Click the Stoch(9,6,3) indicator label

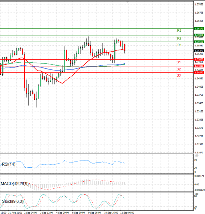pyautogui.click(x=13, y=201)
